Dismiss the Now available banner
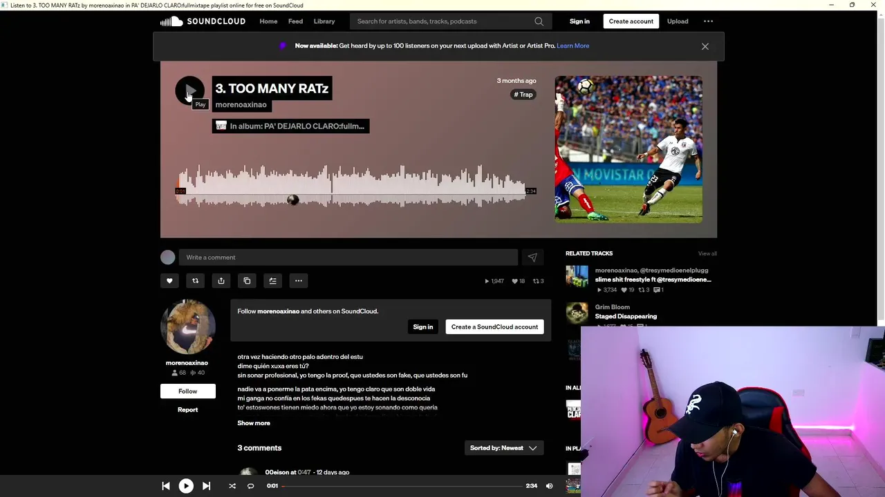885x497 pixels. (x=705, y=46)
